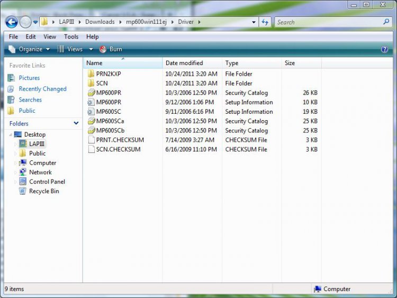Navigate to Downloads in the address bar
The width and height of the screenshot is (397, 298).
tap(100, 22)
